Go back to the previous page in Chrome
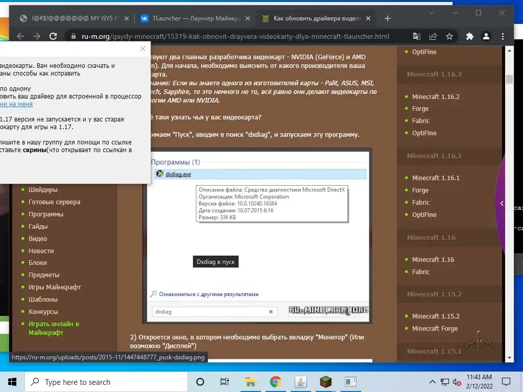This screenshot has width=523, height=392. 20,36
